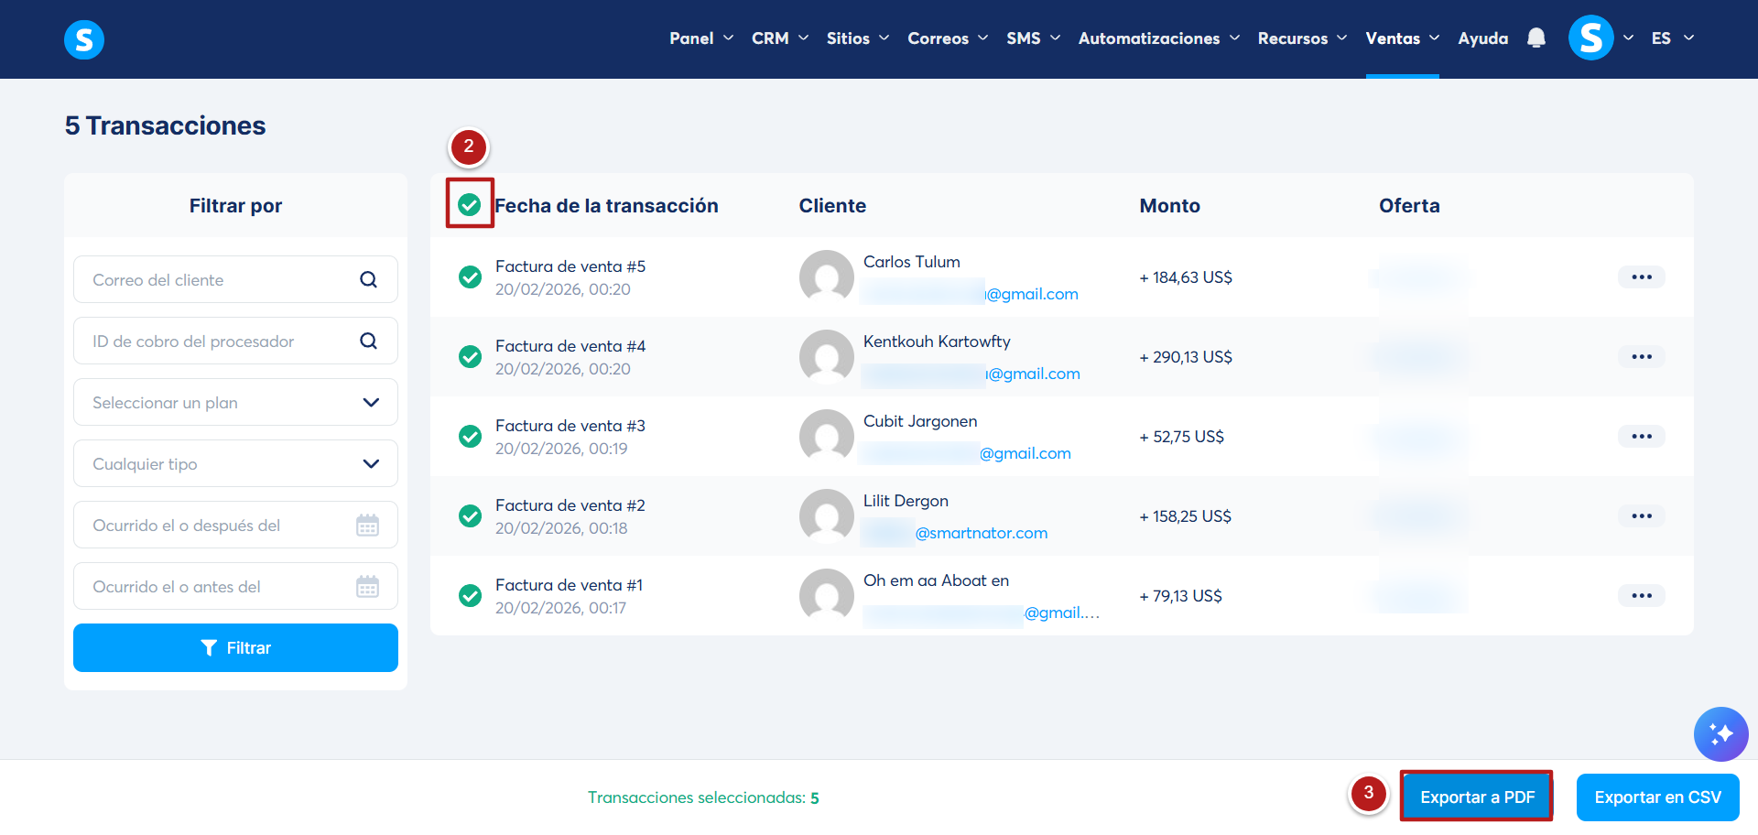Uncheck Factura de venta #3
The image size is (1758, 835).
click(470, 436)
